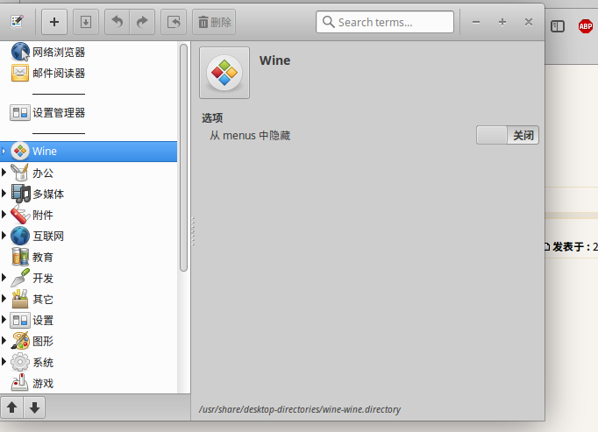Expand the 开发 category
598x432 pixels.
(4, 278)
